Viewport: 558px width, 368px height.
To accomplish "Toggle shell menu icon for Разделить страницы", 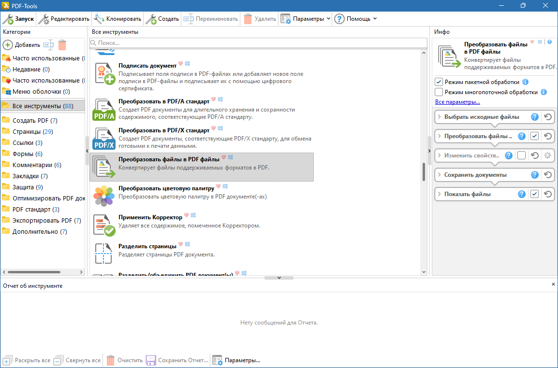I will [188, 244].
